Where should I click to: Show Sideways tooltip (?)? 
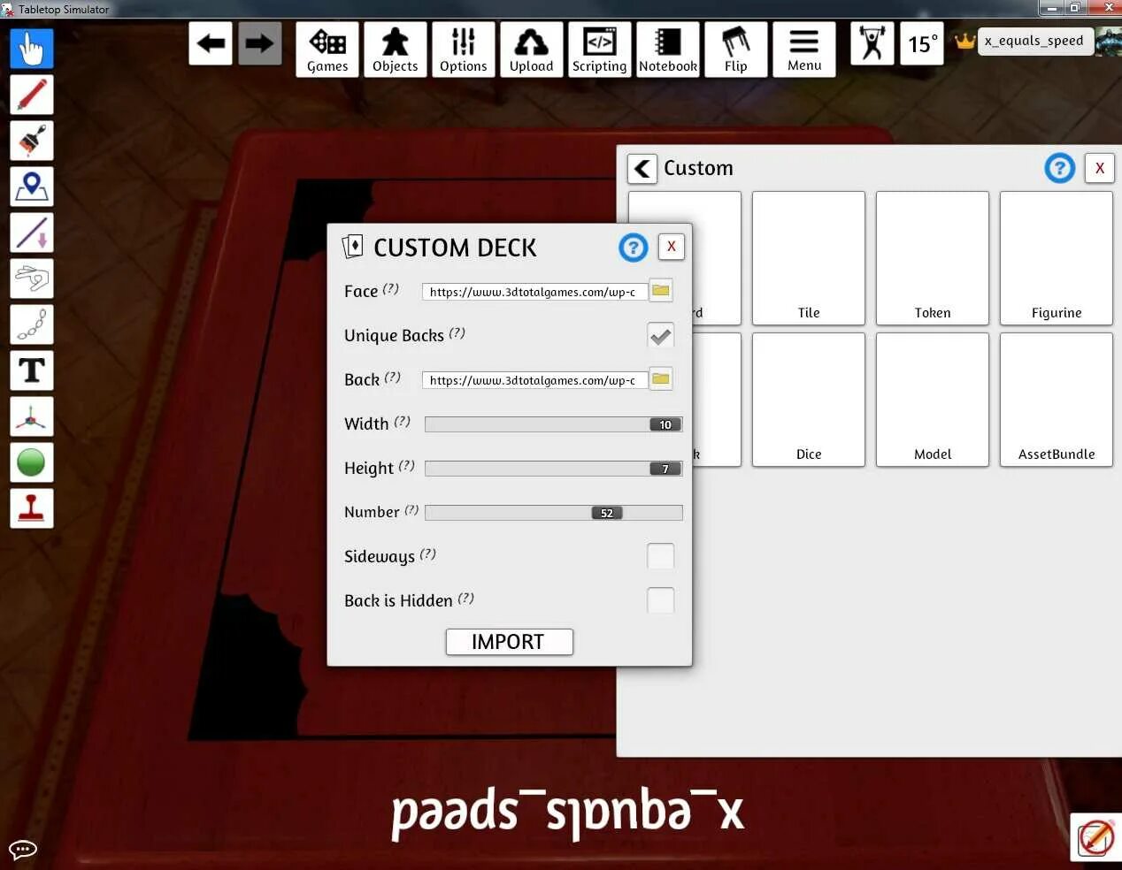(x=427, y=554)
